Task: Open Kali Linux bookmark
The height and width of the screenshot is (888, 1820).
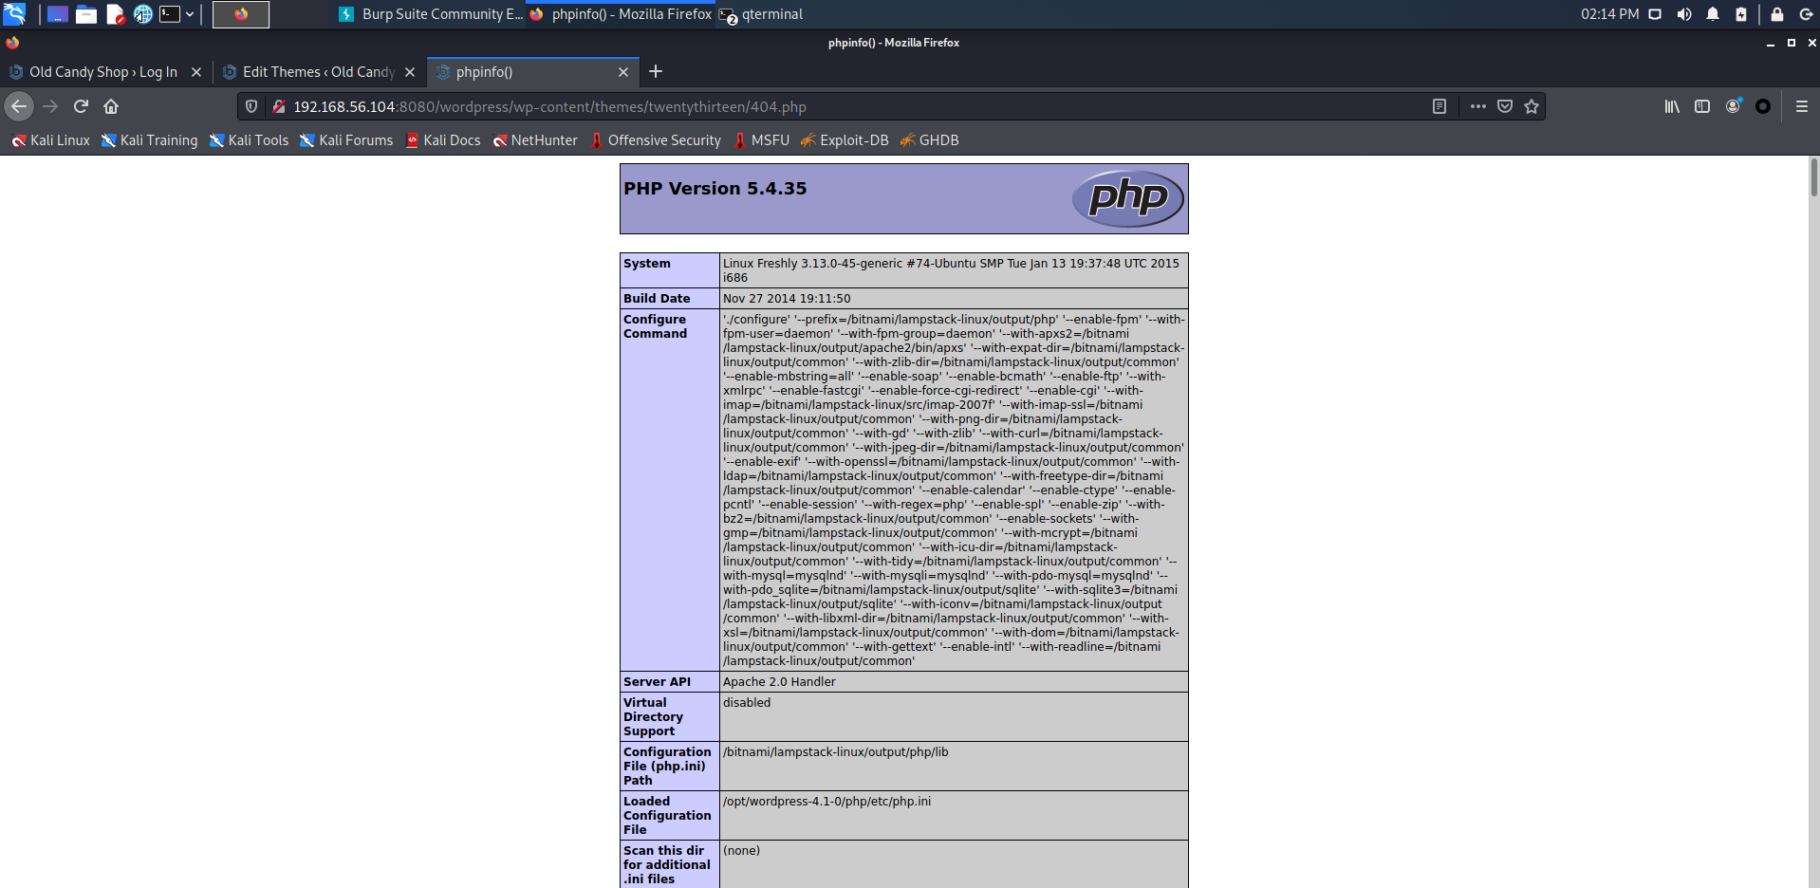Action: (50, 140)
